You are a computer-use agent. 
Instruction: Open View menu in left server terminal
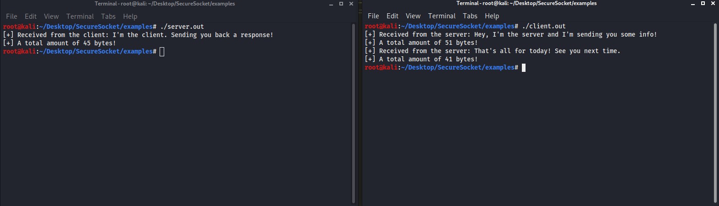51,16
